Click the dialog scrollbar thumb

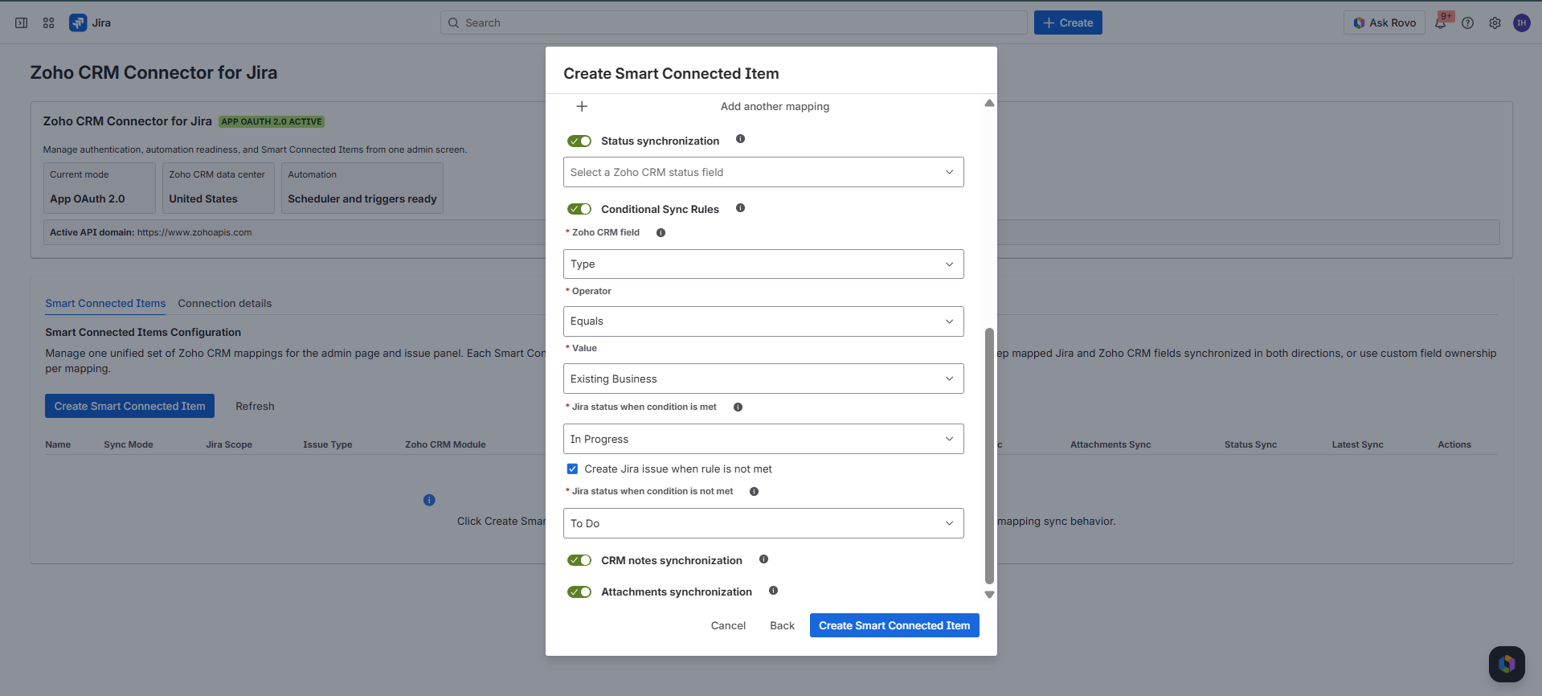point(989,456)
